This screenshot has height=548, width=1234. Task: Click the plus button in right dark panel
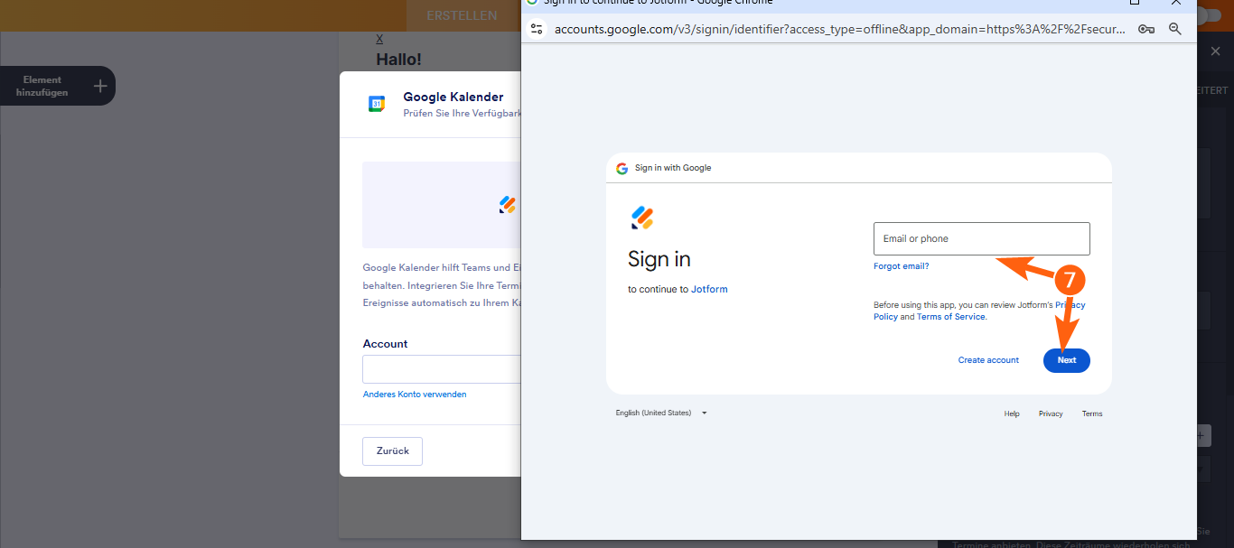tap(1201, 435)
